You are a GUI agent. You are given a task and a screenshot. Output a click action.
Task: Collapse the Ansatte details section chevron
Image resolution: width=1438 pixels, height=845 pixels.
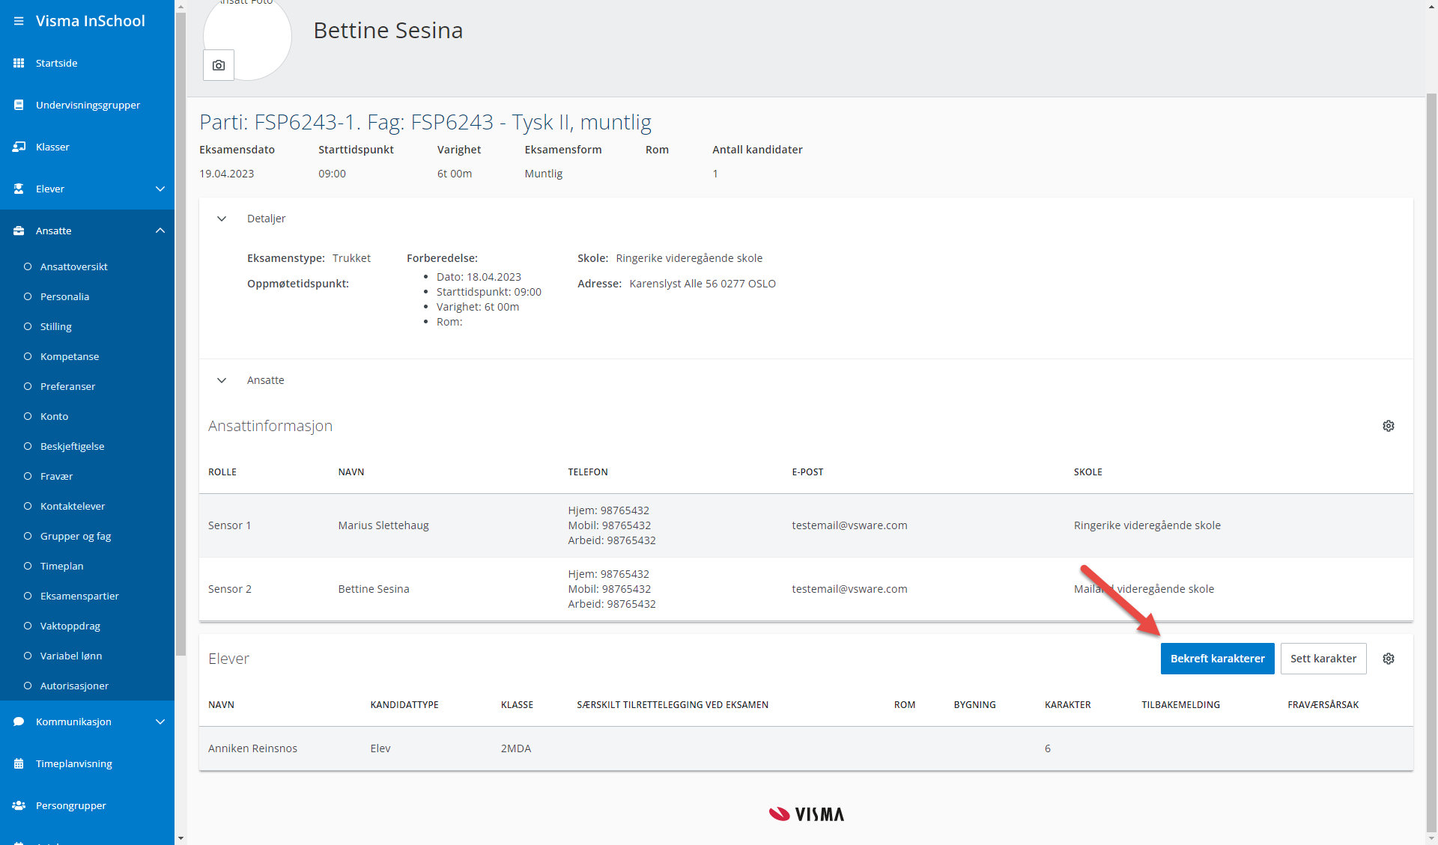(222, 380)
